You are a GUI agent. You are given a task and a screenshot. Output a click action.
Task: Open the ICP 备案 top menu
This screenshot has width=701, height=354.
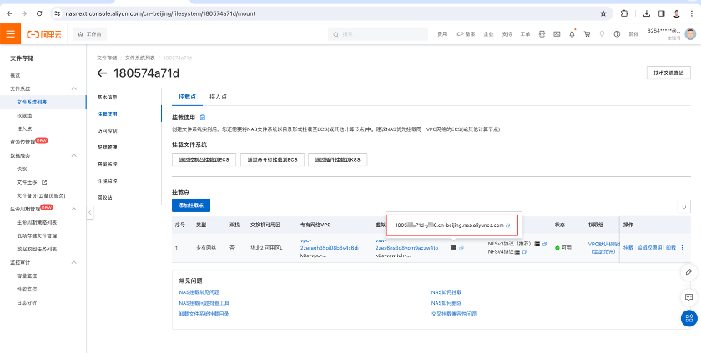465,34
